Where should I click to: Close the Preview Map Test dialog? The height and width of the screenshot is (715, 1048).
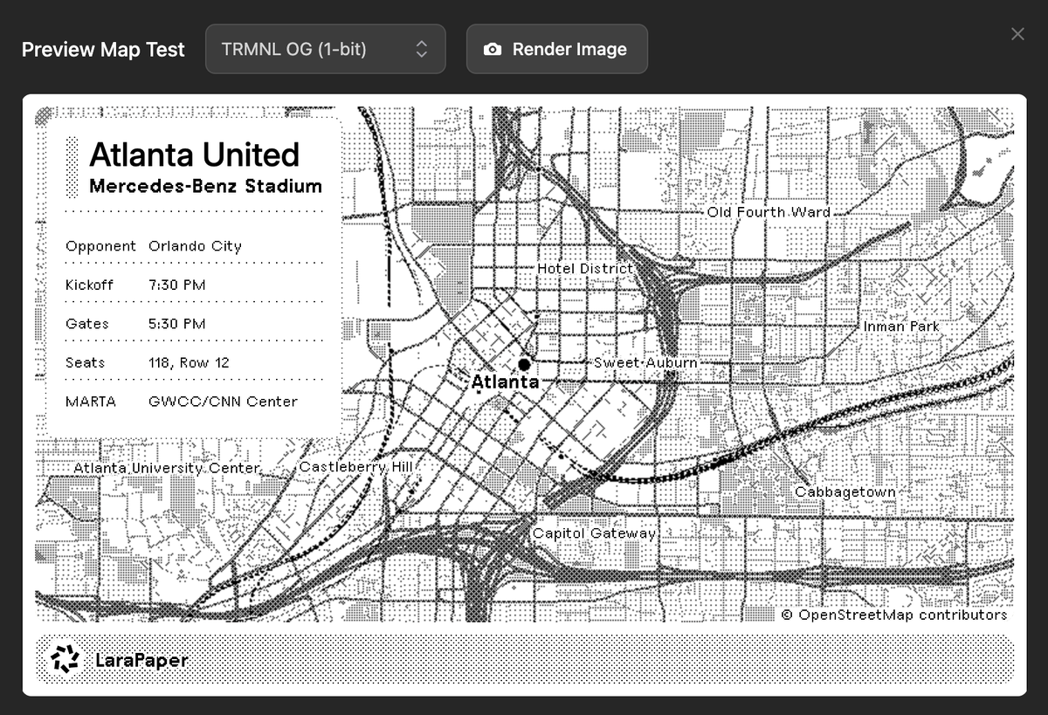click(x=1017, y=34)
